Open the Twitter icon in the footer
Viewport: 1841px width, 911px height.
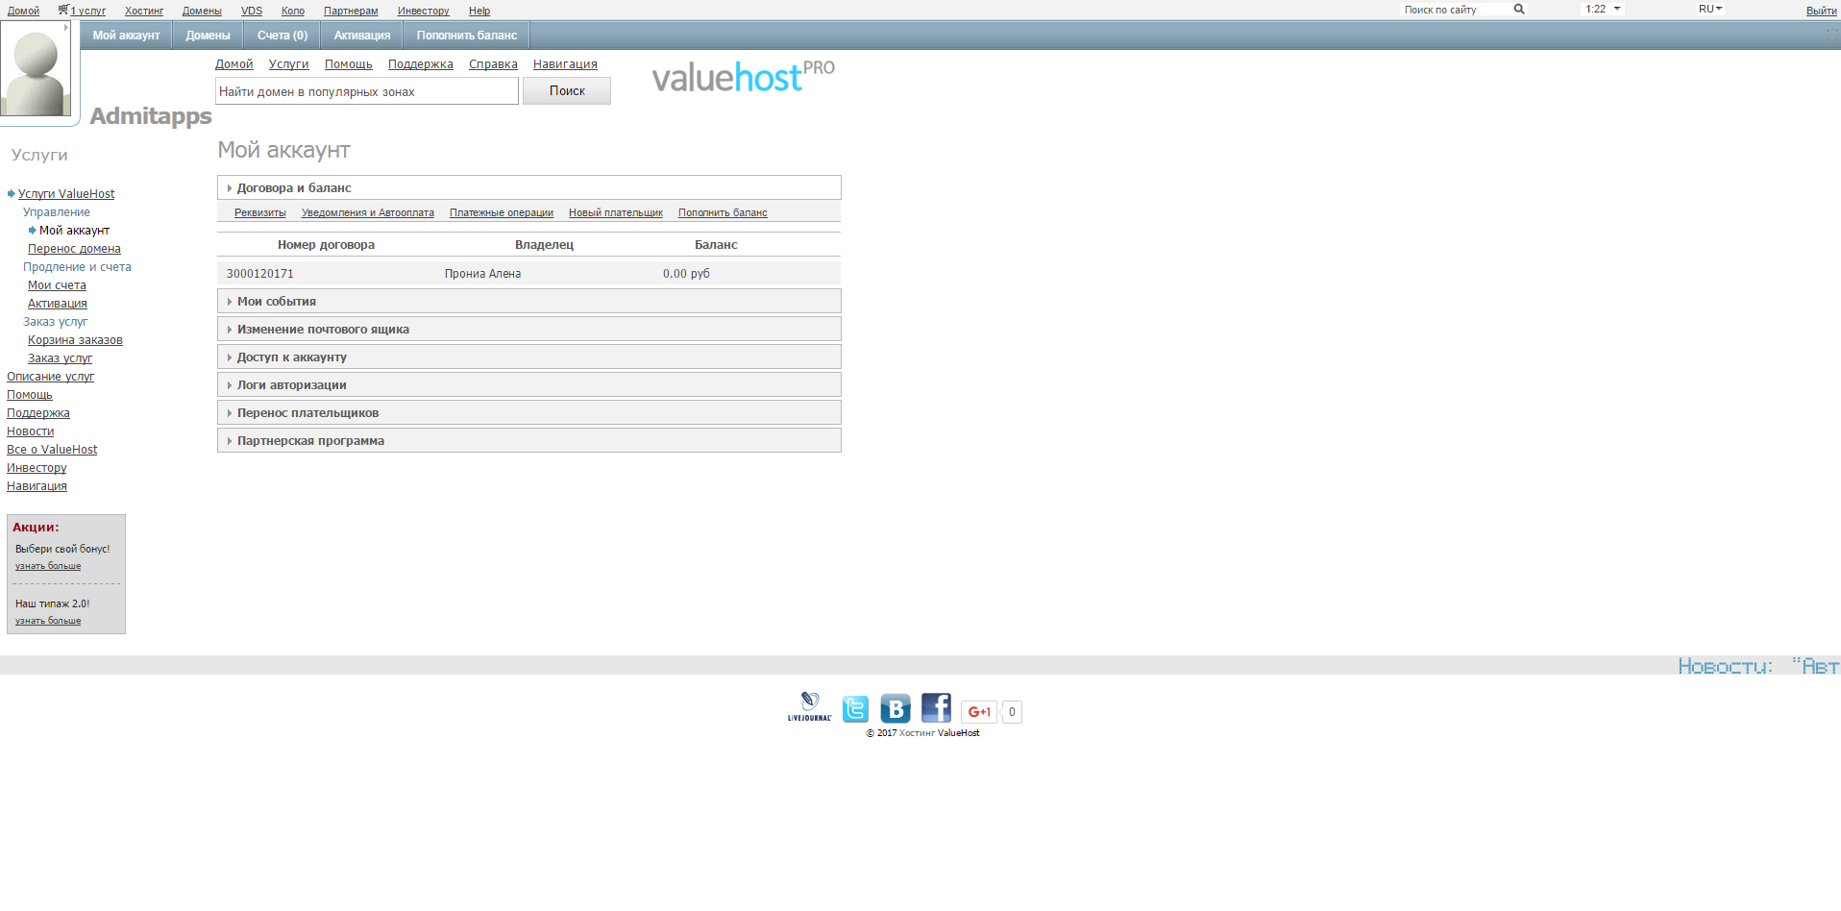click(x=854, y=708)
